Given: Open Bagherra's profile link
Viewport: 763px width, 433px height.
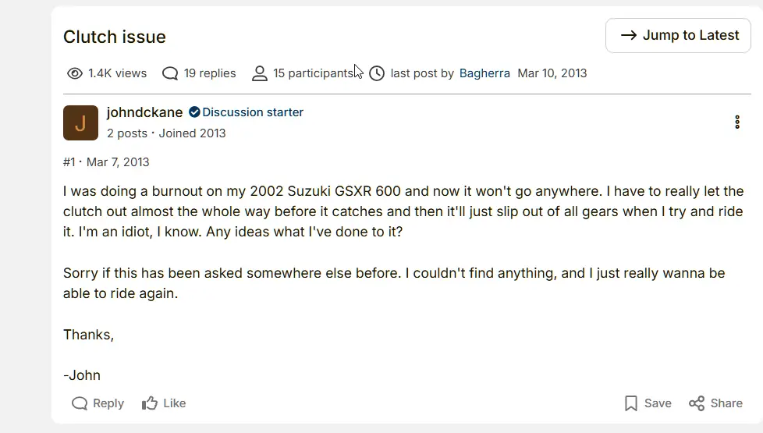Looking at the screenshot, I should click(x=484, y=73).
